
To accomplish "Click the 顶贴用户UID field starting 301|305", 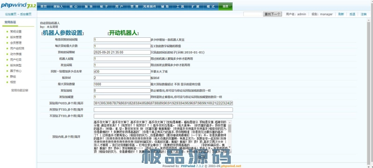I will pos(163,103).
